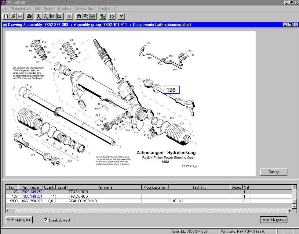Click part label 102 on the pipe
Screen dimensions: 299x234
(x=150, y=58)
